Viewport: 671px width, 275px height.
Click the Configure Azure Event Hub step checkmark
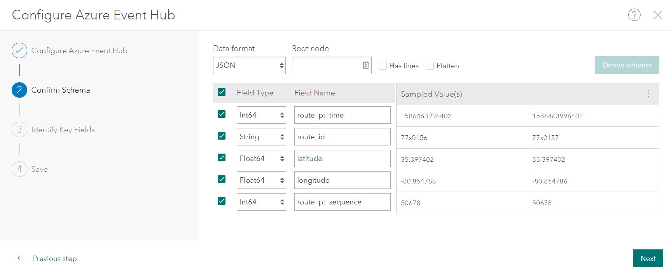pos(19,50)
